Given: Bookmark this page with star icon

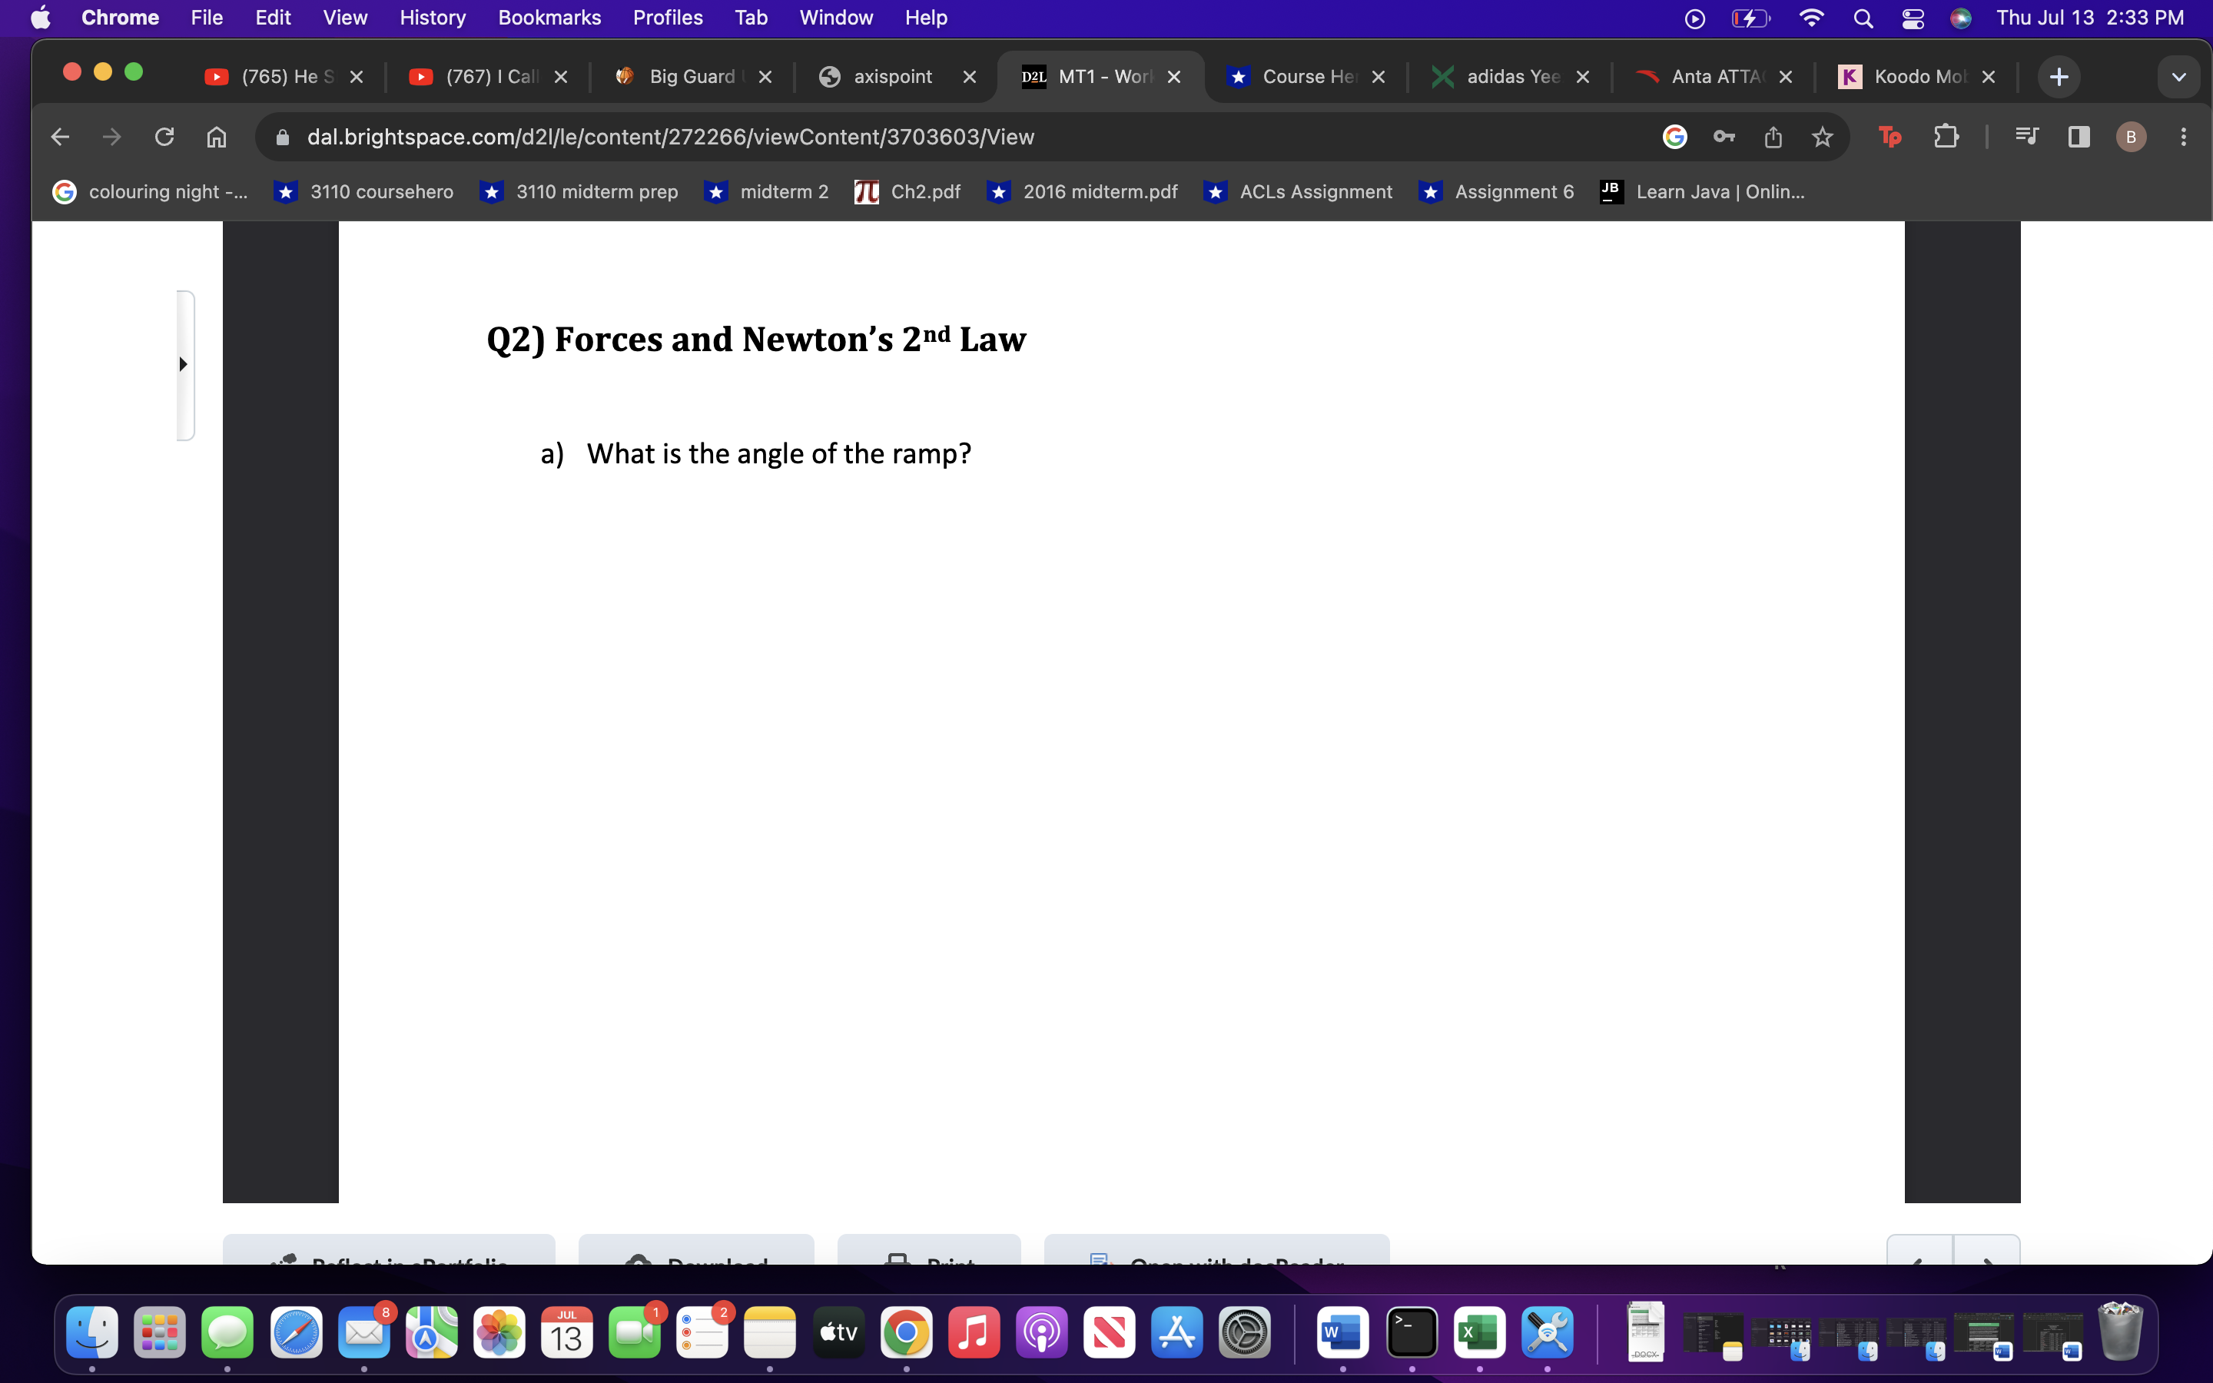Looking at the screenshot, I should 1822,138.
